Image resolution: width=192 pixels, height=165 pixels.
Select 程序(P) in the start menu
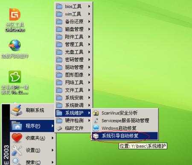click(x=32, y=126)
